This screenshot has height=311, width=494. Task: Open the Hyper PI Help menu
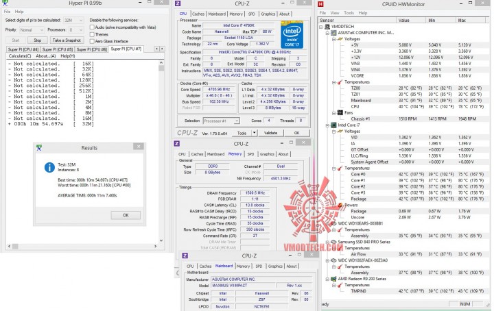(x=19, y=12)
